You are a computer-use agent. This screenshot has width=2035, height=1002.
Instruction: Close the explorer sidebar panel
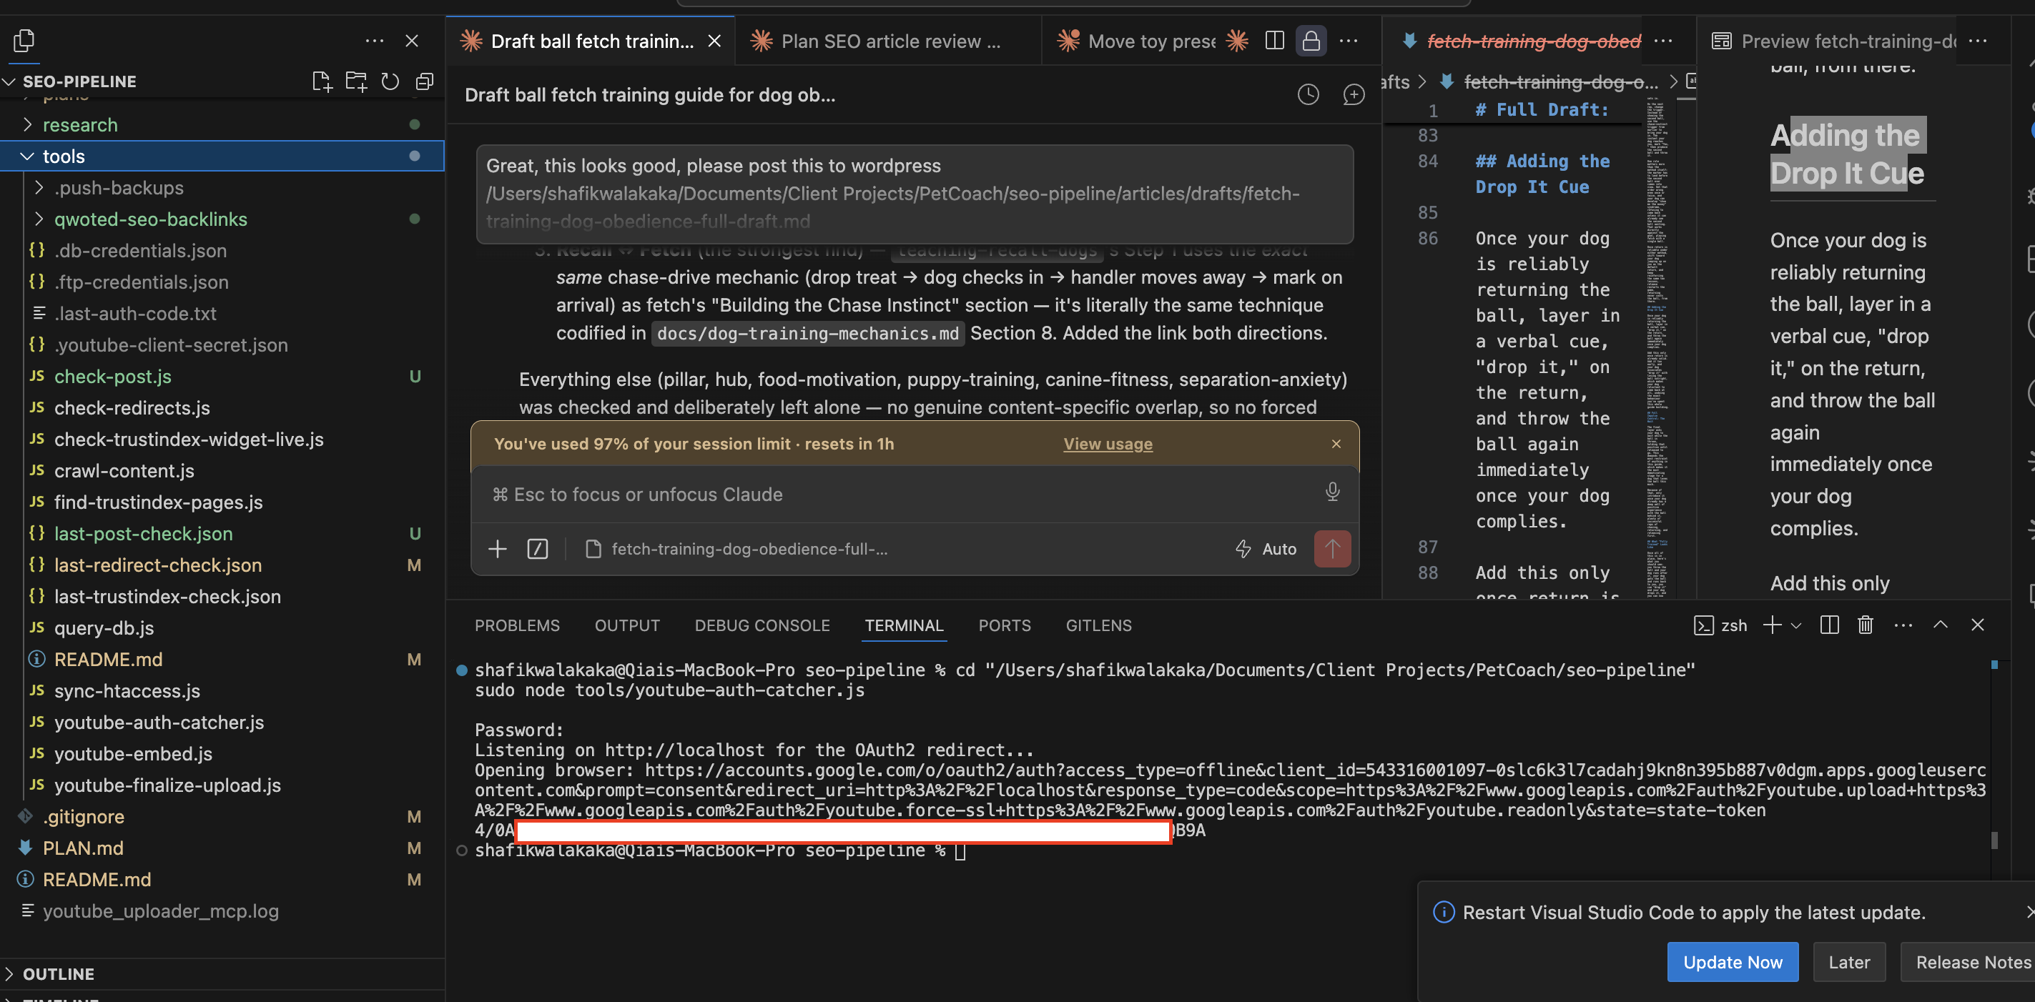click(412, 40)
